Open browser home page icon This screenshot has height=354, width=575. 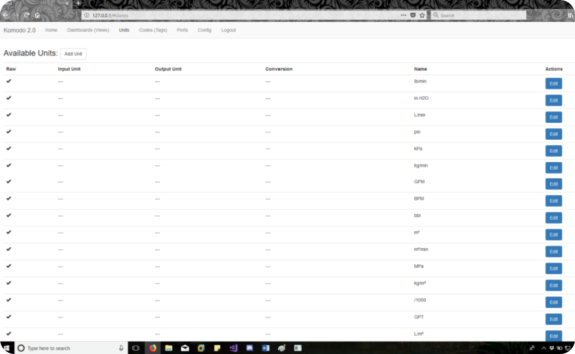(37, 15)
